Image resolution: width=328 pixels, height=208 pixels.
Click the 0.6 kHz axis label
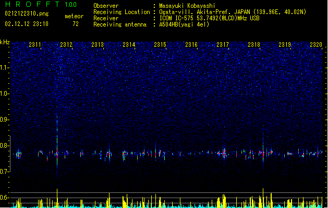click(x=4, y=198)
